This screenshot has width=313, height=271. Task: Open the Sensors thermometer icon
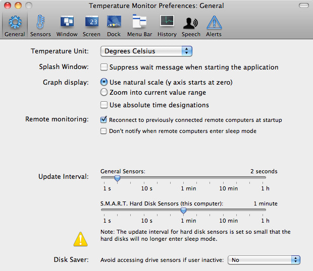(40, 22)
